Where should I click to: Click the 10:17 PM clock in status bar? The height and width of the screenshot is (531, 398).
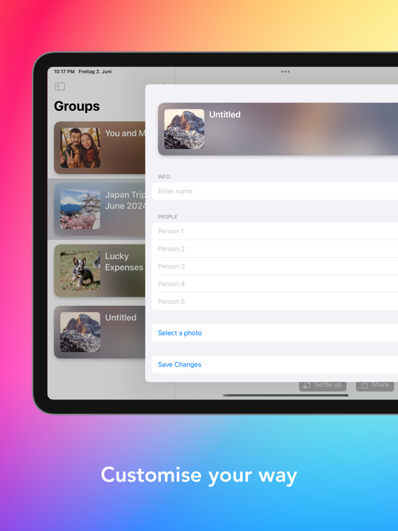pos(64,72)
